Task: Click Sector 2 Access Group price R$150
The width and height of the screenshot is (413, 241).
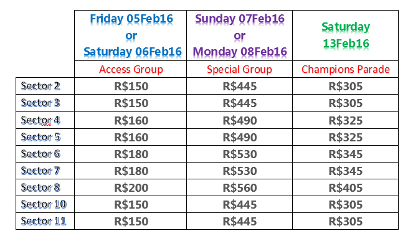Action: (x=131, y=86)
